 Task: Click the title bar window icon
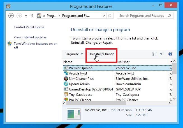click(x=8, y=6)
